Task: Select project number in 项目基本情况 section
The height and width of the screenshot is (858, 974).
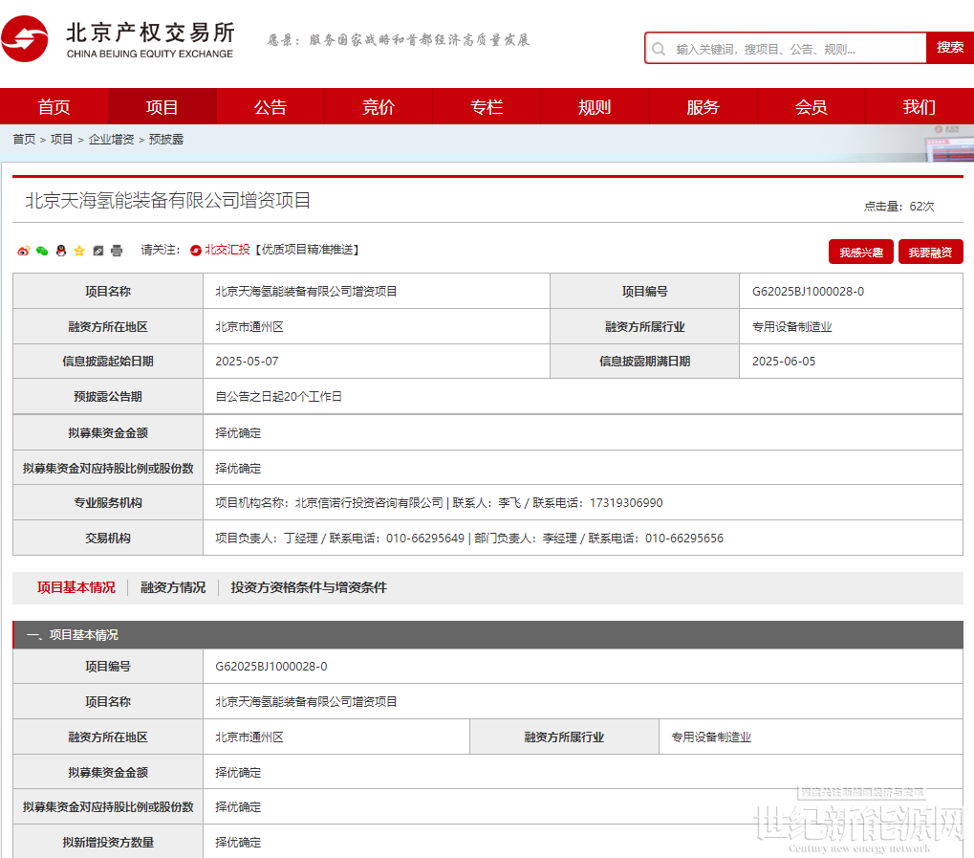Action: click(x=271, y=667)
